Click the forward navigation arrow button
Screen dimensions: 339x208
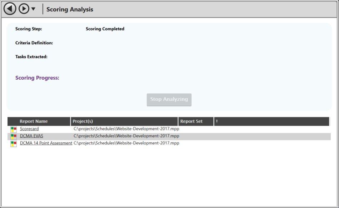coord(24,9)
